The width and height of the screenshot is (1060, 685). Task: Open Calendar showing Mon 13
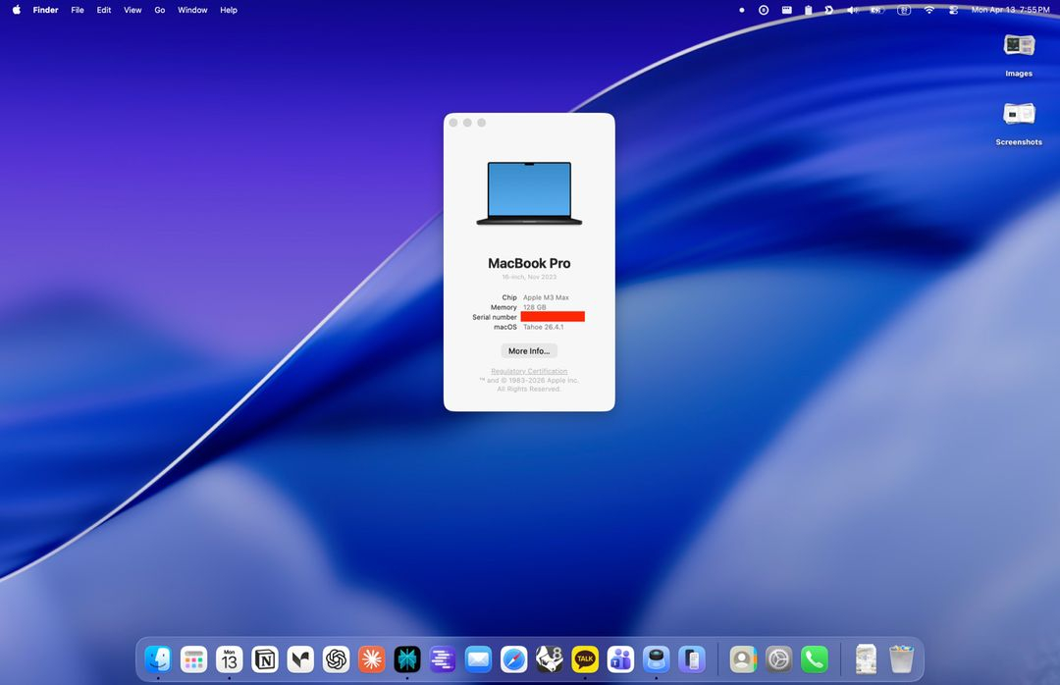(229, 659)
